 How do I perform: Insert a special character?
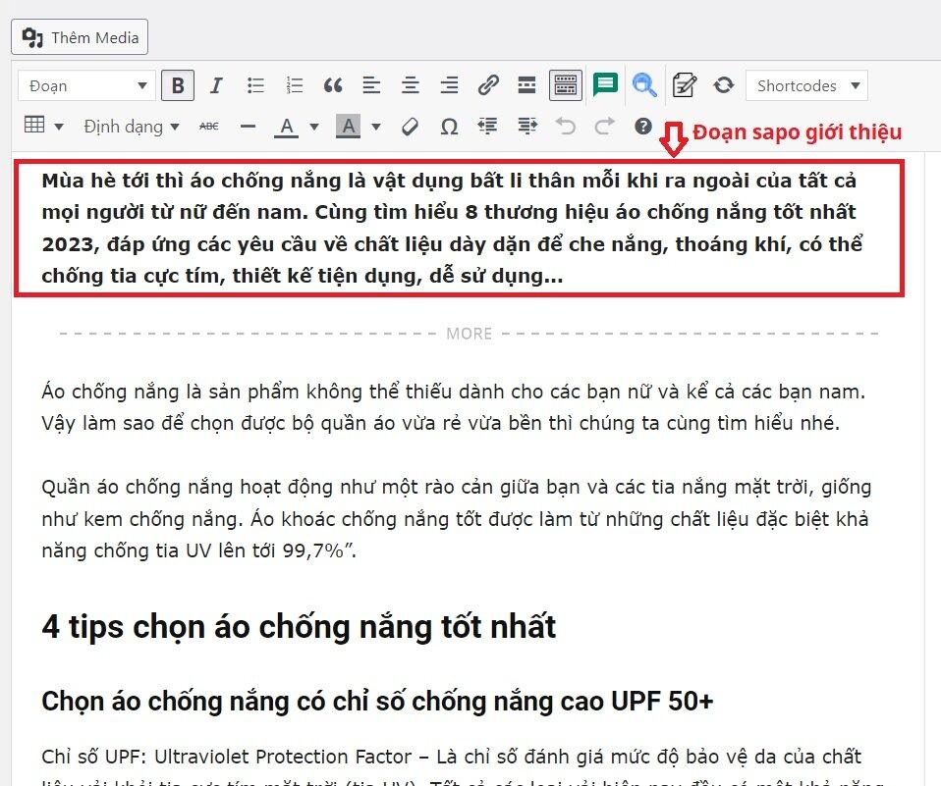coord(449,126)
